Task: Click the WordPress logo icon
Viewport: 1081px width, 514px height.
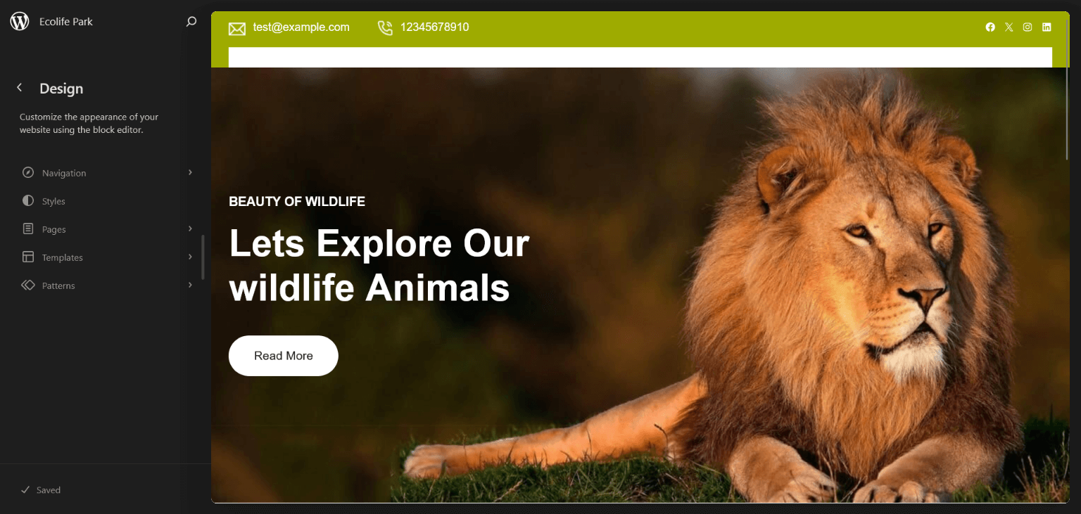Action: [x=20, y=21]
